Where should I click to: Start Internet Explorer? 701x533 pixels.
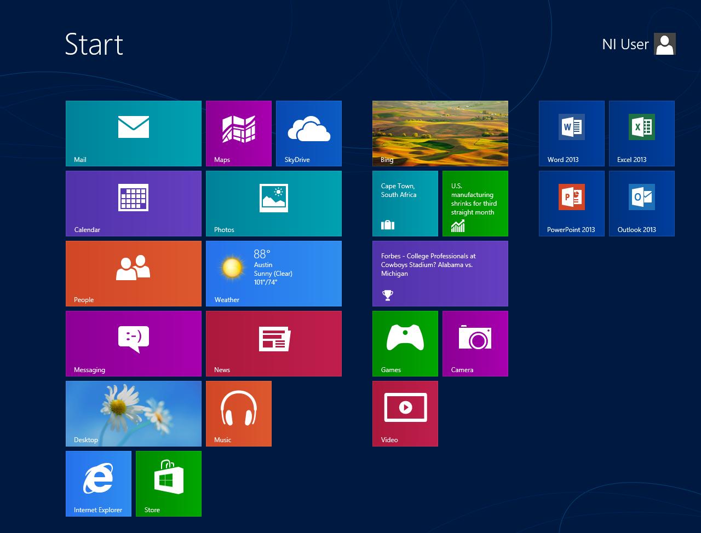click(x=99, y=484)
